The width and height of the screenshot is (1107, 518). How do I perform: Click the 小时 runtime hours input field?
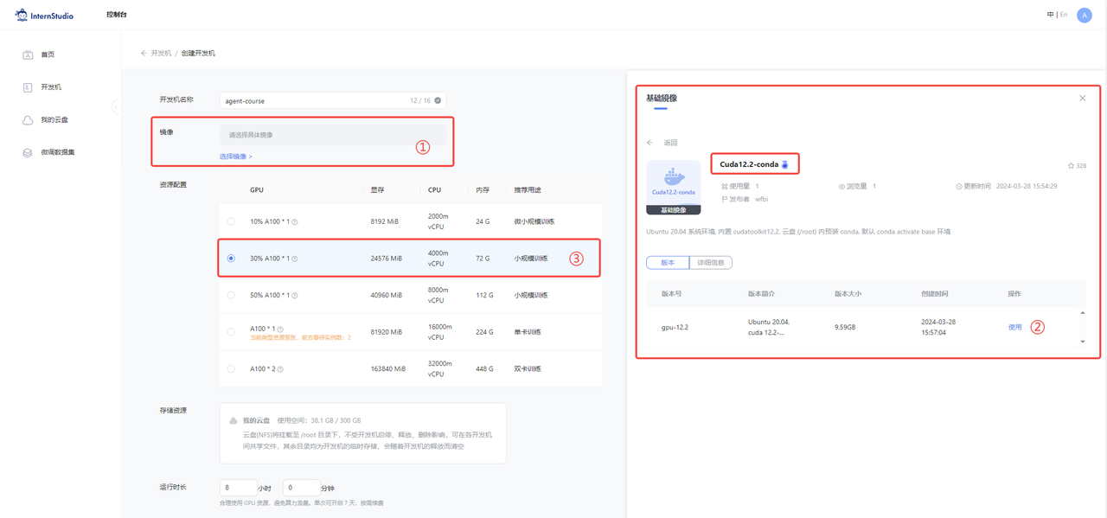[x=238, y=488]
